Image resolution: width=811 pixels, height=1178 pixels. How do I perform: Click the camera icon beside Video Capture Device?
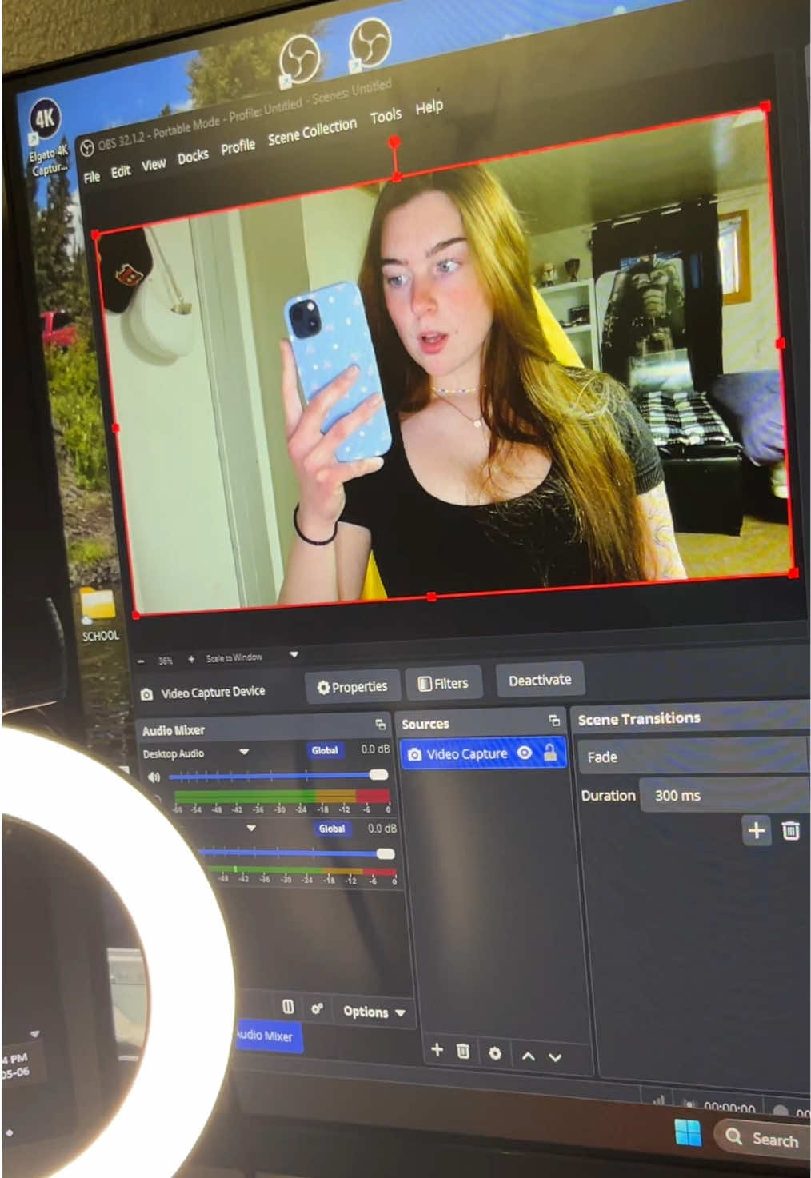tap(146, 694)
